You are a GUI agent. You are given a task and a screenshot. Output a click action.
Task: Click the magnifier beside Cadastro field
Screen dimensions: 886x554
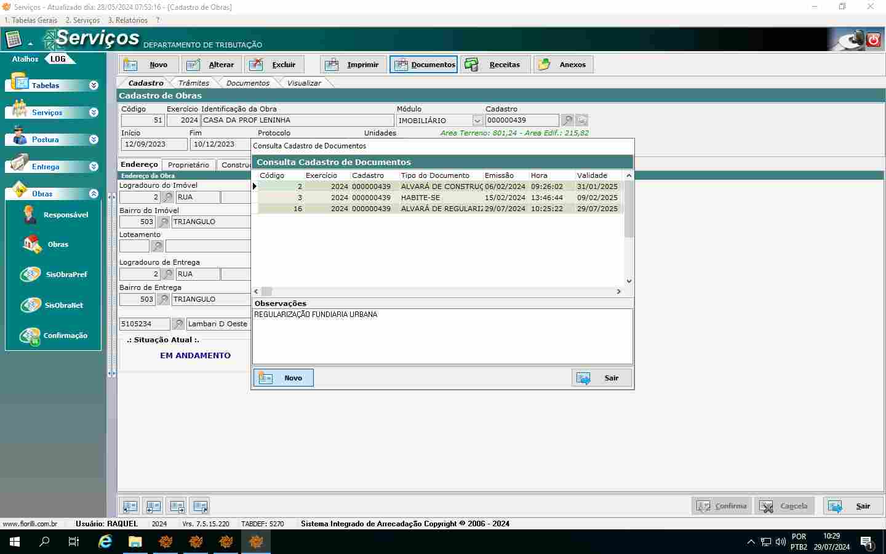pyautogui.click(x=567, y=121)
